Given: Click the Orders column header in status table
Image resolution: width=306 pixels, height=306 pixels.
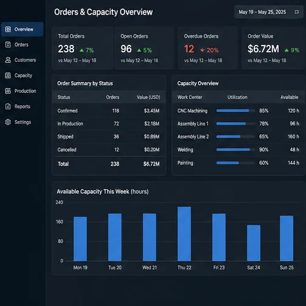Looking at the screenshot, I should pyautogui.click(x=112, y=97).
